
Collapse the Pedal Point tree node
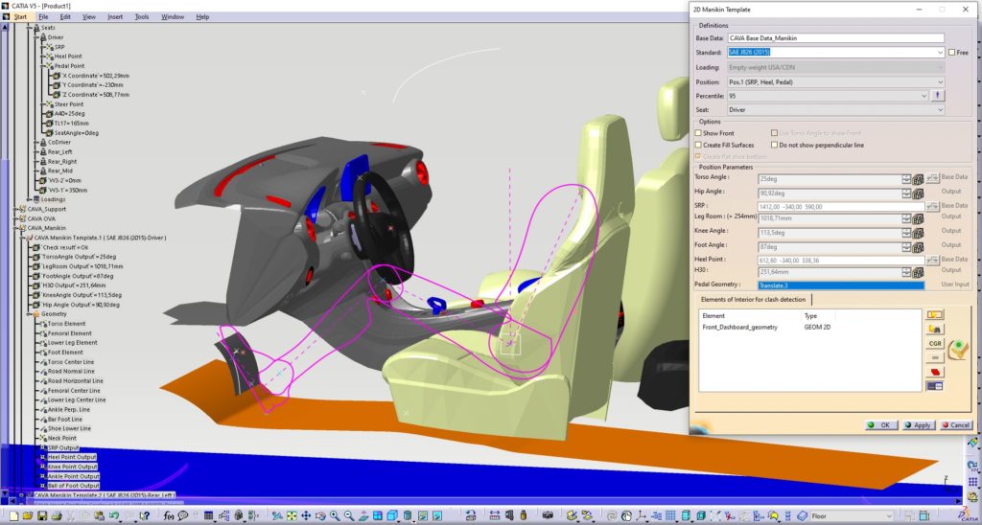42,66
